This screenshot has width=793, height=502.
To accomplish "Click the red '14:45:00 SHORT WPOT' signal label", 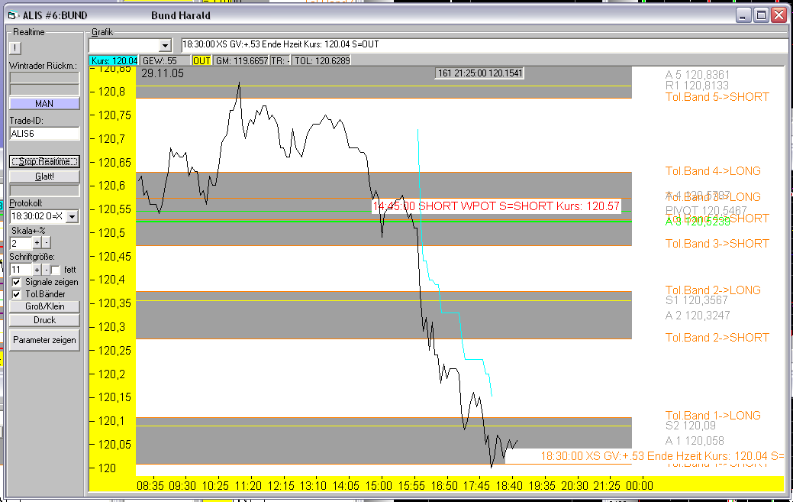I will coord(496,206).
